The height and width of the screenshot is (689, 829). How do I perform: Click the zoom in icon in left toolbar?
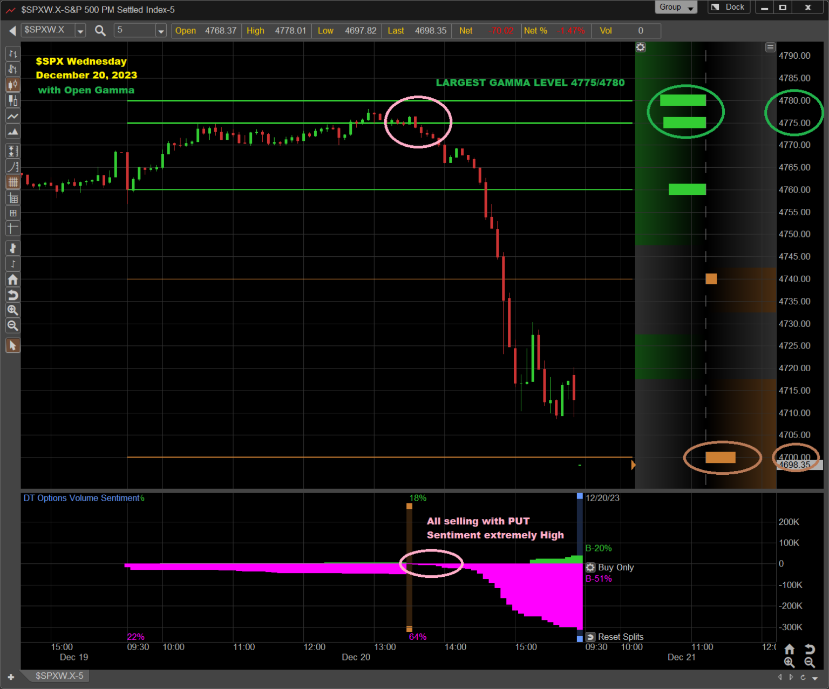(13, 310)
